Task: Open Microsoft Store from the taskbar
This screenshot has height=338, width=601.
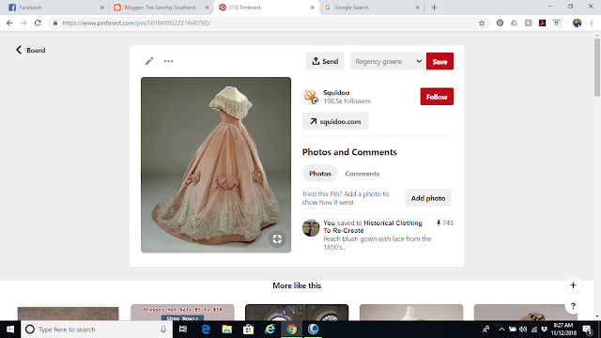Action: [x=248, y=330]
